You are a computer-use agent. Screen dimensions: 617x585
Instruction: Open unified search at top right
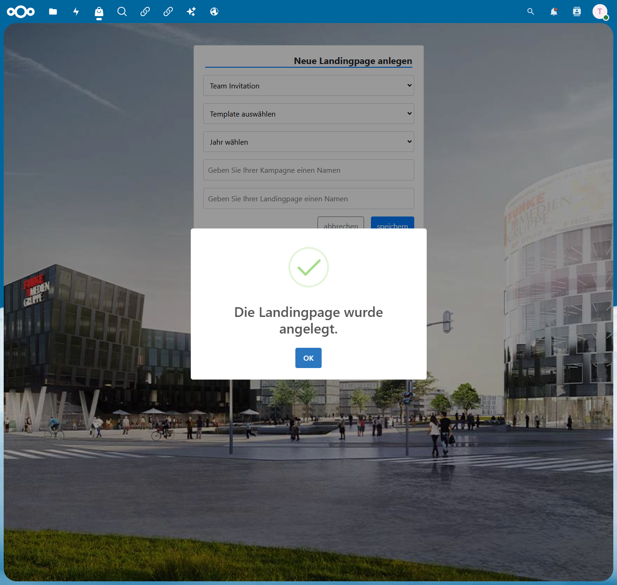(531, 12)
